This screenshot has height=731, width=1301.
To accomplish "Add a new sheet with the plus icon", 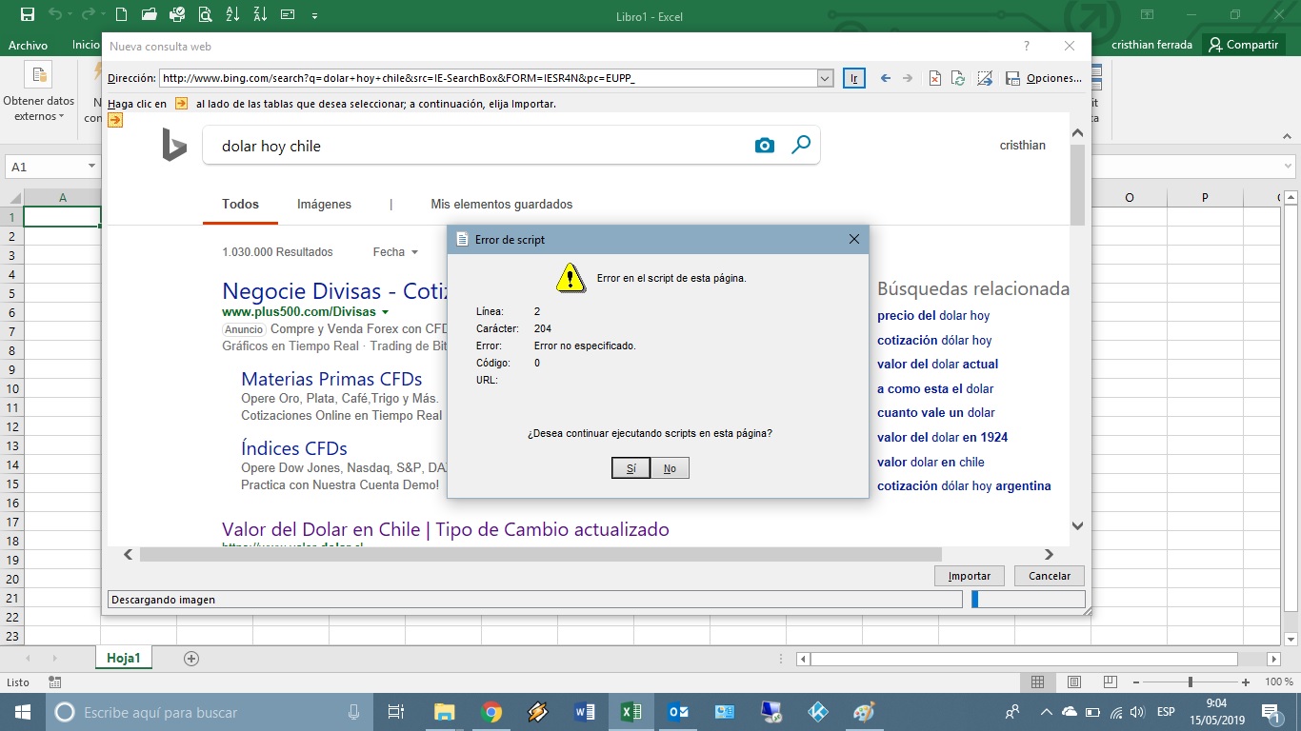I will (x=191, y=658).
